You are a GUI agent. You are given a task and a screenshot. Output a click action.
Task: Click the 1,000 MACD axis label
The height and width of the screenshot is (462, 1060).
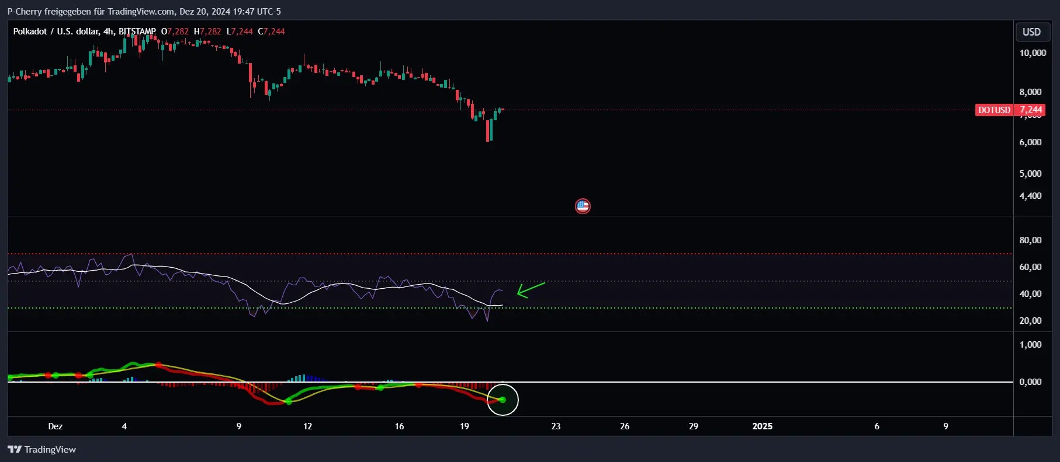click(x=1030, y=345)
